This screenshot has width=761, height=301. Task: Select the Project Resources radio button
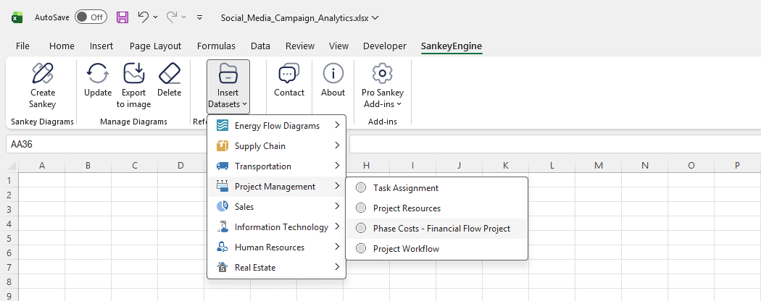[361, 208]
